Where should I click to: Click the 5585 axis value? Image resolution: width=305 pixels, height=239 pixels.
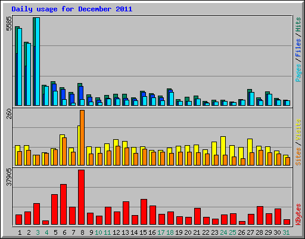point(9,23)
